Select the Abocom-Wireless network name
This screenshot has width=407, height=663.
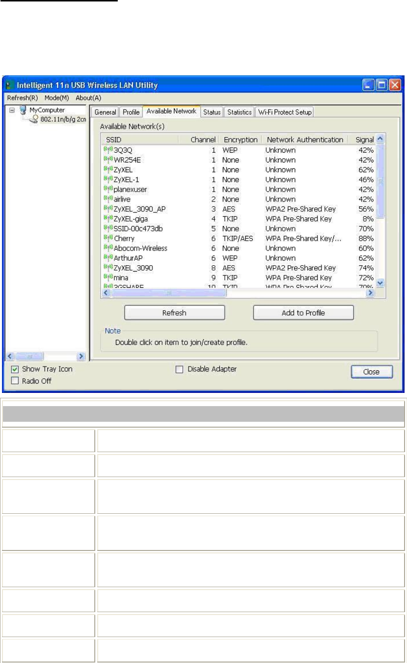point(141,248)
